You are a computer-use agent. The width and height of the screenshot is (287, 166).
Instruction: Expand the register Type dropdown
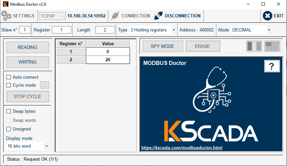point(174,30)
